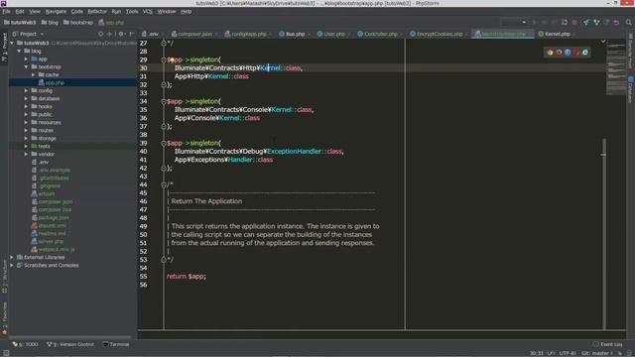This screenshot has height=357, width=635.
Task: Open Remote Host tool window on right stripe
Action: tap(631, 52)
